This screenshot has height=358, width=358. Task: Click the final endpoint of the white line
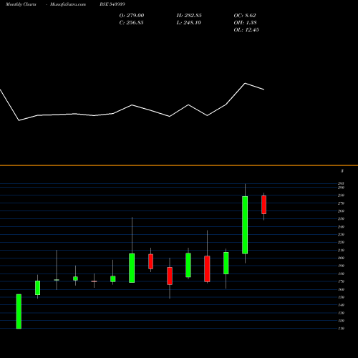point(263,89)
